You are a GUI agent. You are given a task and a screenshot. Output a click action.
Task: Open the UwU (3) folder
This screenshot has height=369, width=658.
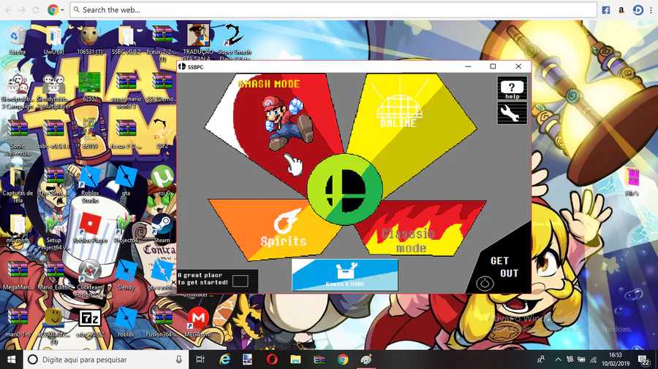[53, 40]
